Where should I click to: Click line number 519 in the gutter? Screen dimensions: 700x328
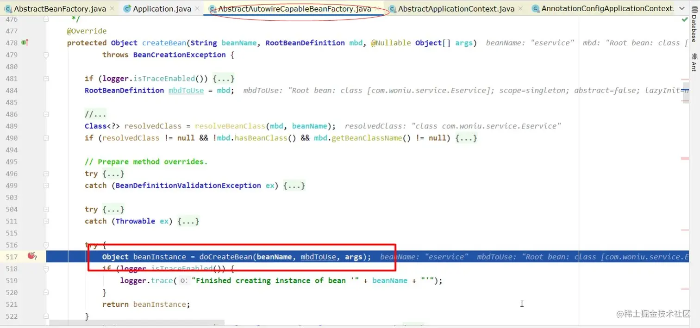[12, 281]
